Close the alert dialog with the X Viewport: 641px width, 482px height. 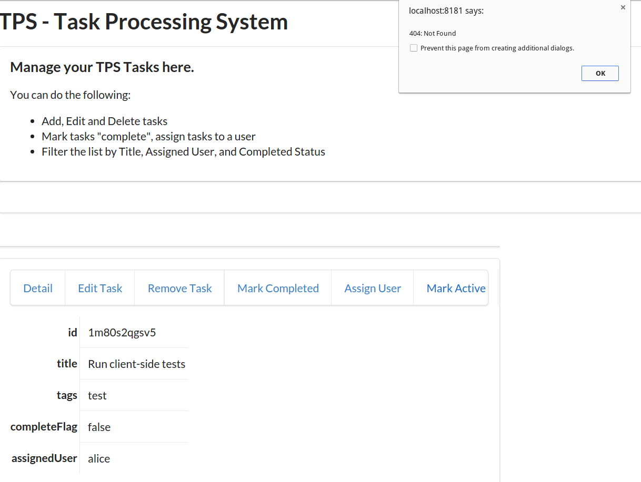pos(623,8)
